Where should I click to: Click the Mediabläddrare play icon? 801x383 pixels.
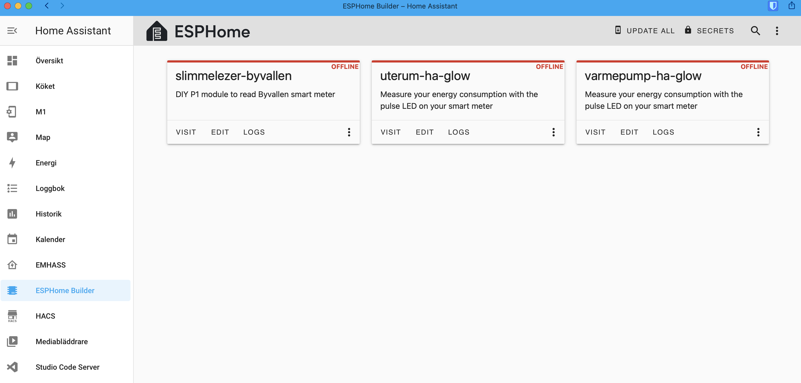12,342
